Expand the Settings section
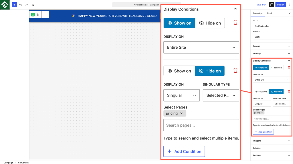 coord(272,53)
